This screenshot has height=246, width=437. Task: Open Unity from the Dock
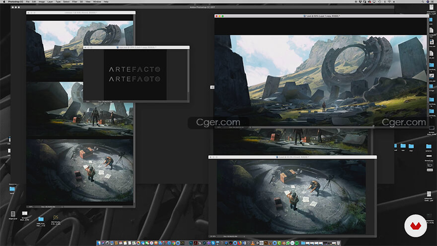coord(257,243)
